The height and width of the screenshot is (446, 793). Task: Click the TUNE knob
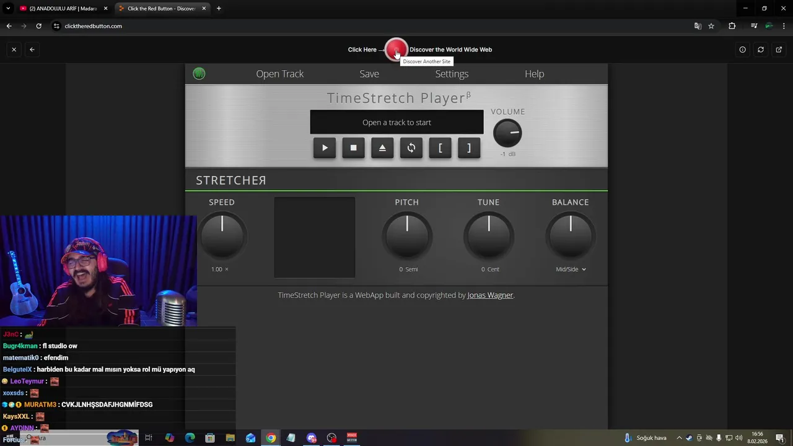tap(489, 235)
